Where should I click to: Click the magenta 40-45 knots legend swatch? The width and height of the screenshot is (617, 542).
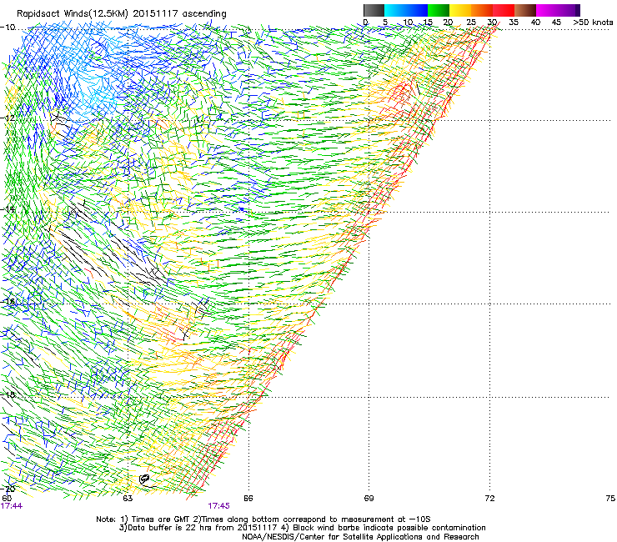(x=547, y=10)
